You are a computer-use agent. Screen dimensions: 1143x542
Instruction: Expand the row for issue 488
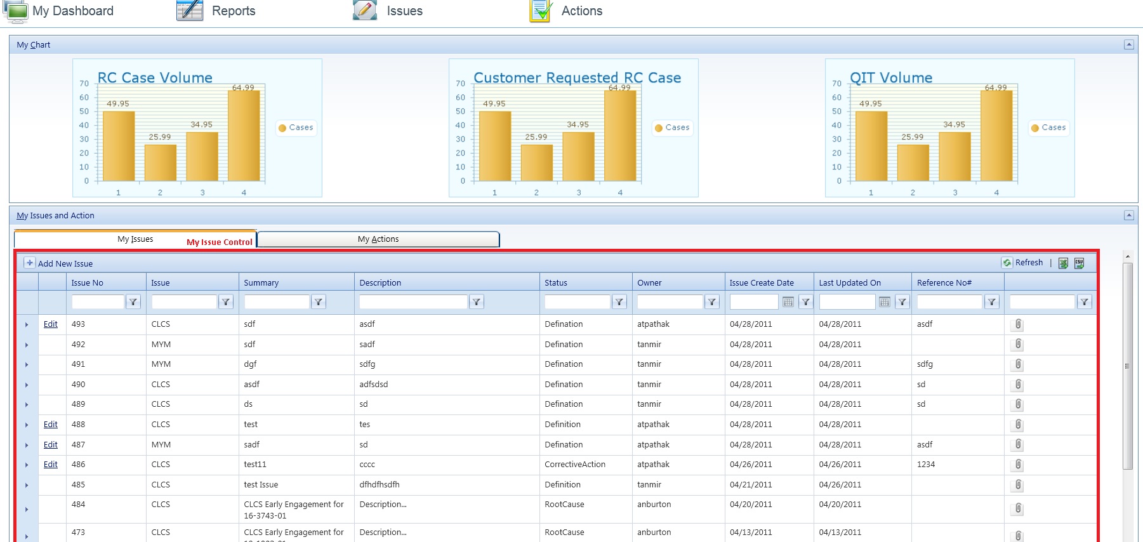pyautogui.click(x=27, y=425)
